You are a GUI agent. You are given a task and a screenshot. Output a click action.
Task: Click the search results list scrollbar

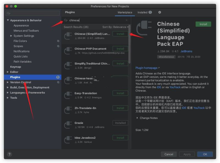pyautogui.click(x=129, y=44)
